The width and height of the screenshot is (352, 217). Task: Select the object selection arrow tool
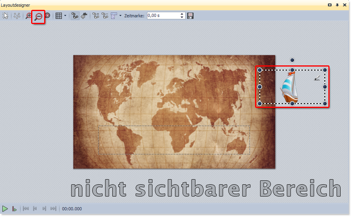pos(6,16)
